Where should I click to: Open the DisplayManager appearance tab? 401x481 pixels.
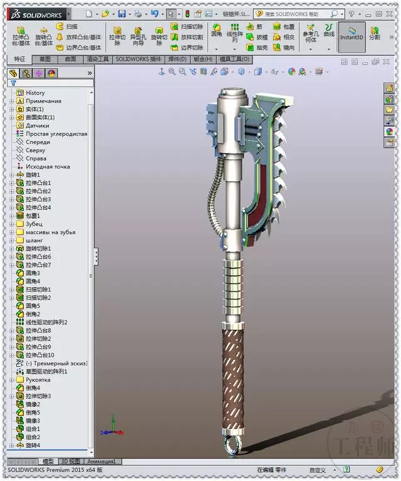coord(51,73)
